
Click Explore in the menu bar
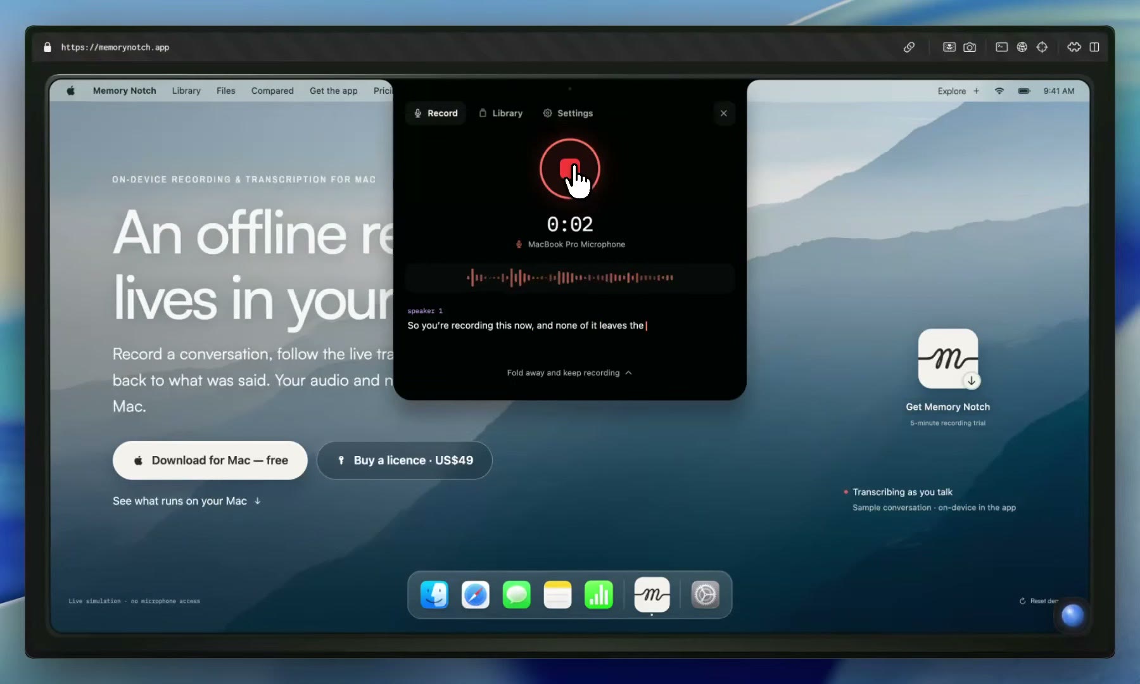tap(951, 91)
